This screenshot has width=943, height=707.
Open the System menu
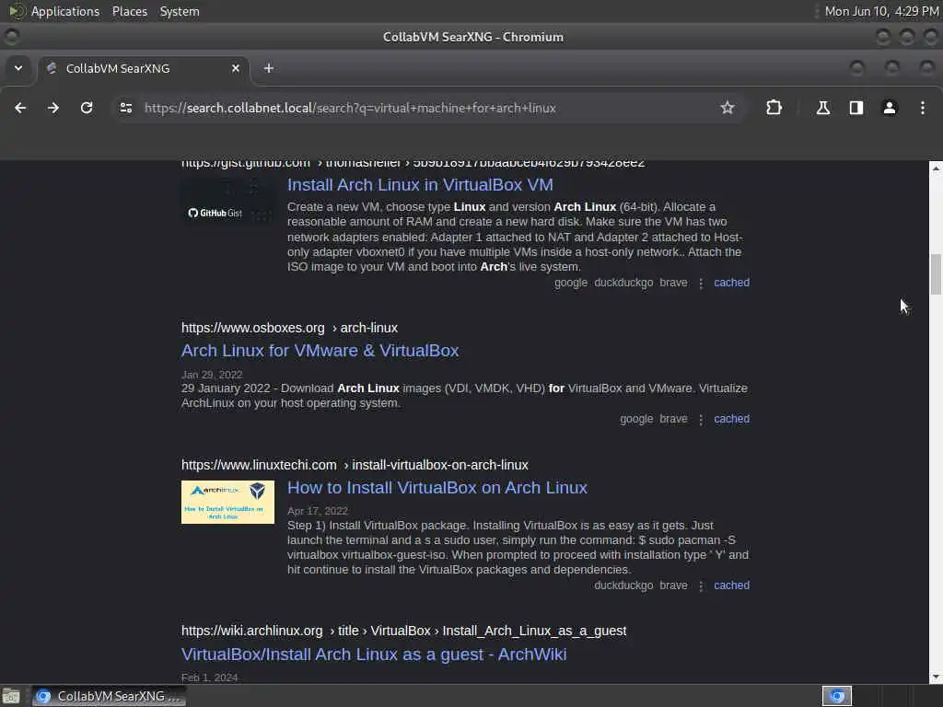pyautogui.click(x=180, y=11)
